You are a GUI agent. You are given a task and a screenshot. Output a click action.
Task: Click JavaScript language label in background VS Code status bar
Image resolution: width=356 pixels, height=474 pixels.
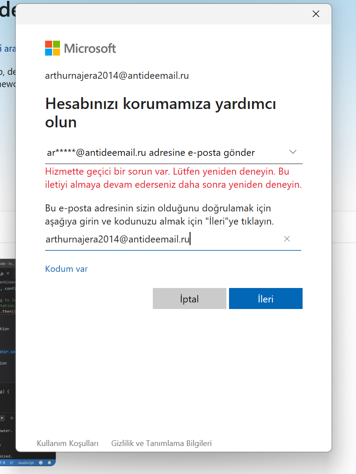point(26,463)
